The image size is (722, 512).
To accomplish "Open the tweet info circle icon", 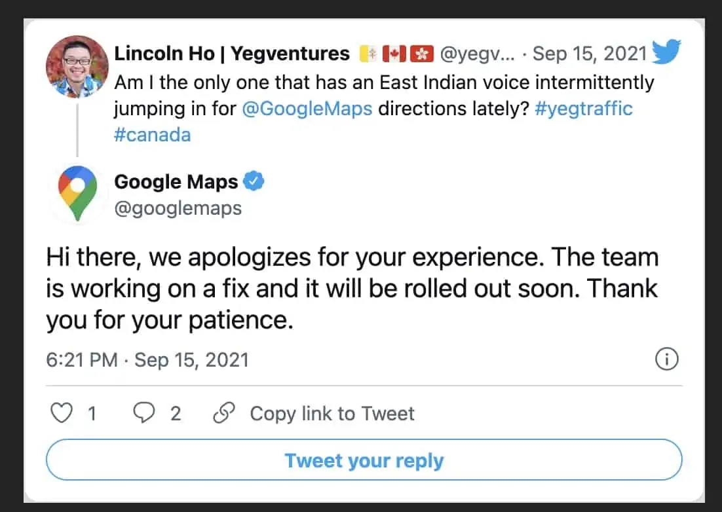I will coord(667,359).
